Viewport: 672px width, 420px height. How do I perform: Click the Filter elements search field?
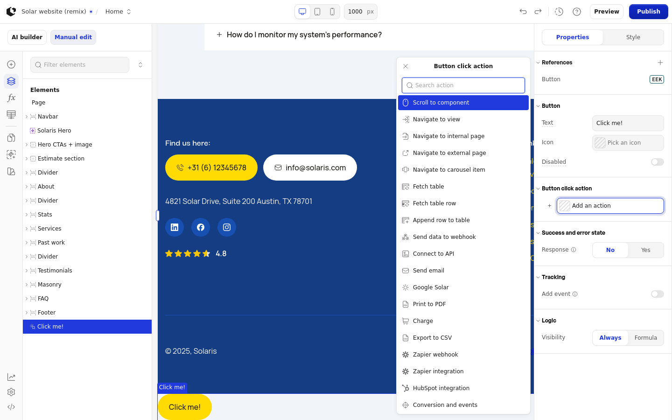click(80, 65)
